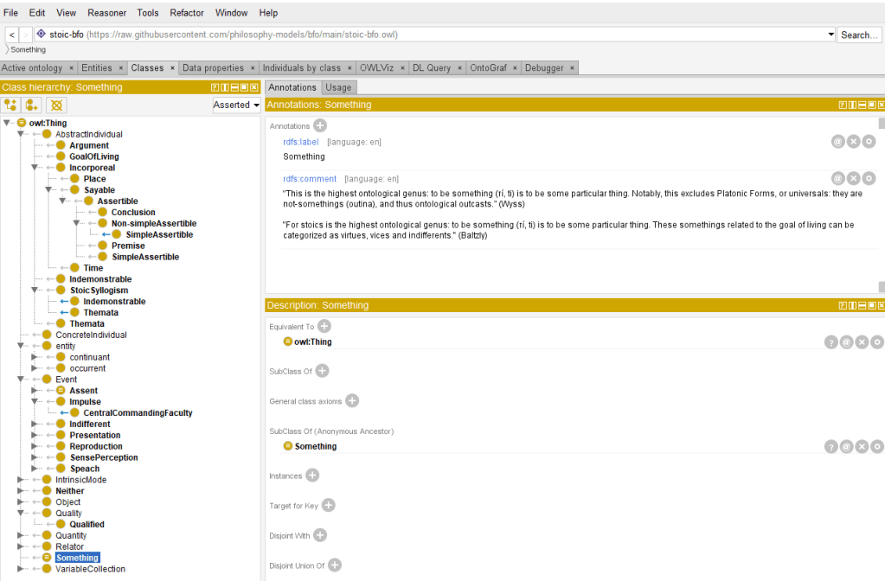Click the back navigation arrow button
Screen dimensions: 885x581
click(x=12, y=35)
